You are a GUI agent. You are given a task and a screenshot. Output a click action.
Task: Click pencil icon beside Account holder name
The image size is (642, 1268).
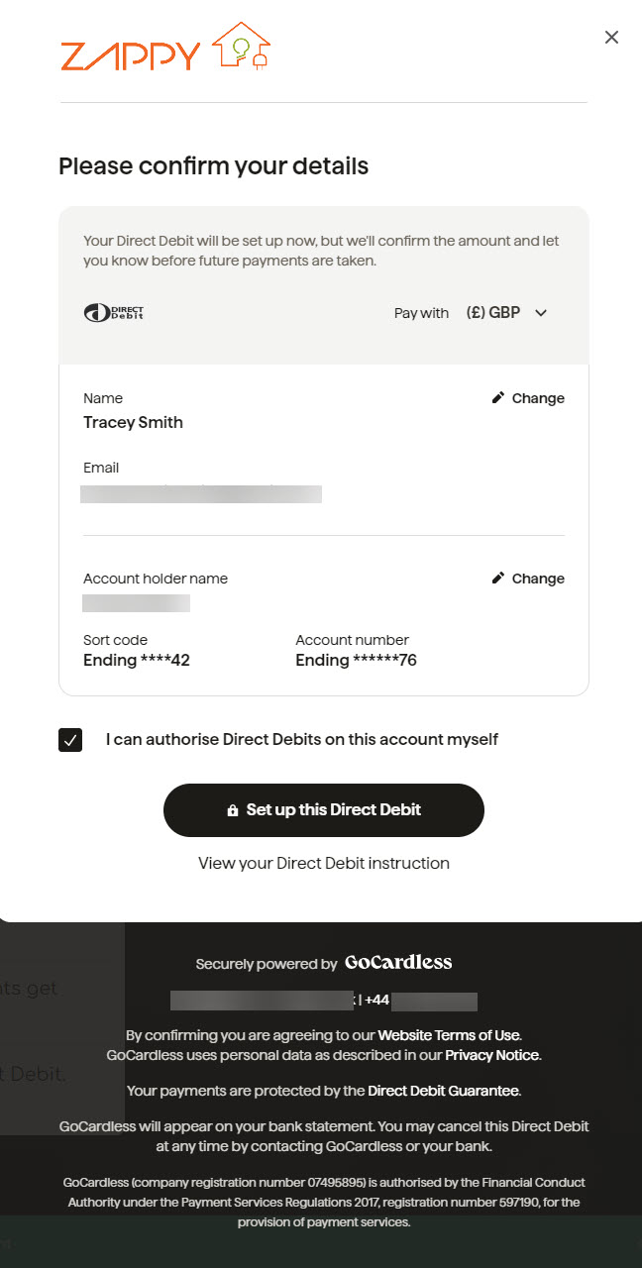tap(498, 579)
